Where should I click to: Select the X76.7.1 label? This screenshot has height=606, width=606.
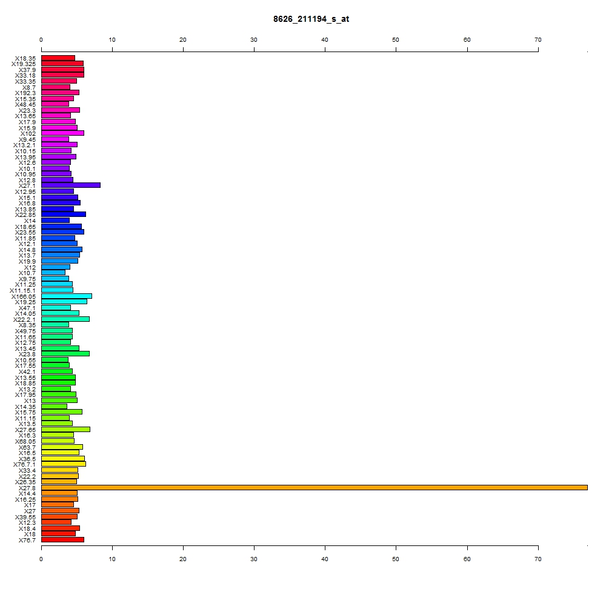(x=24, y=465)
